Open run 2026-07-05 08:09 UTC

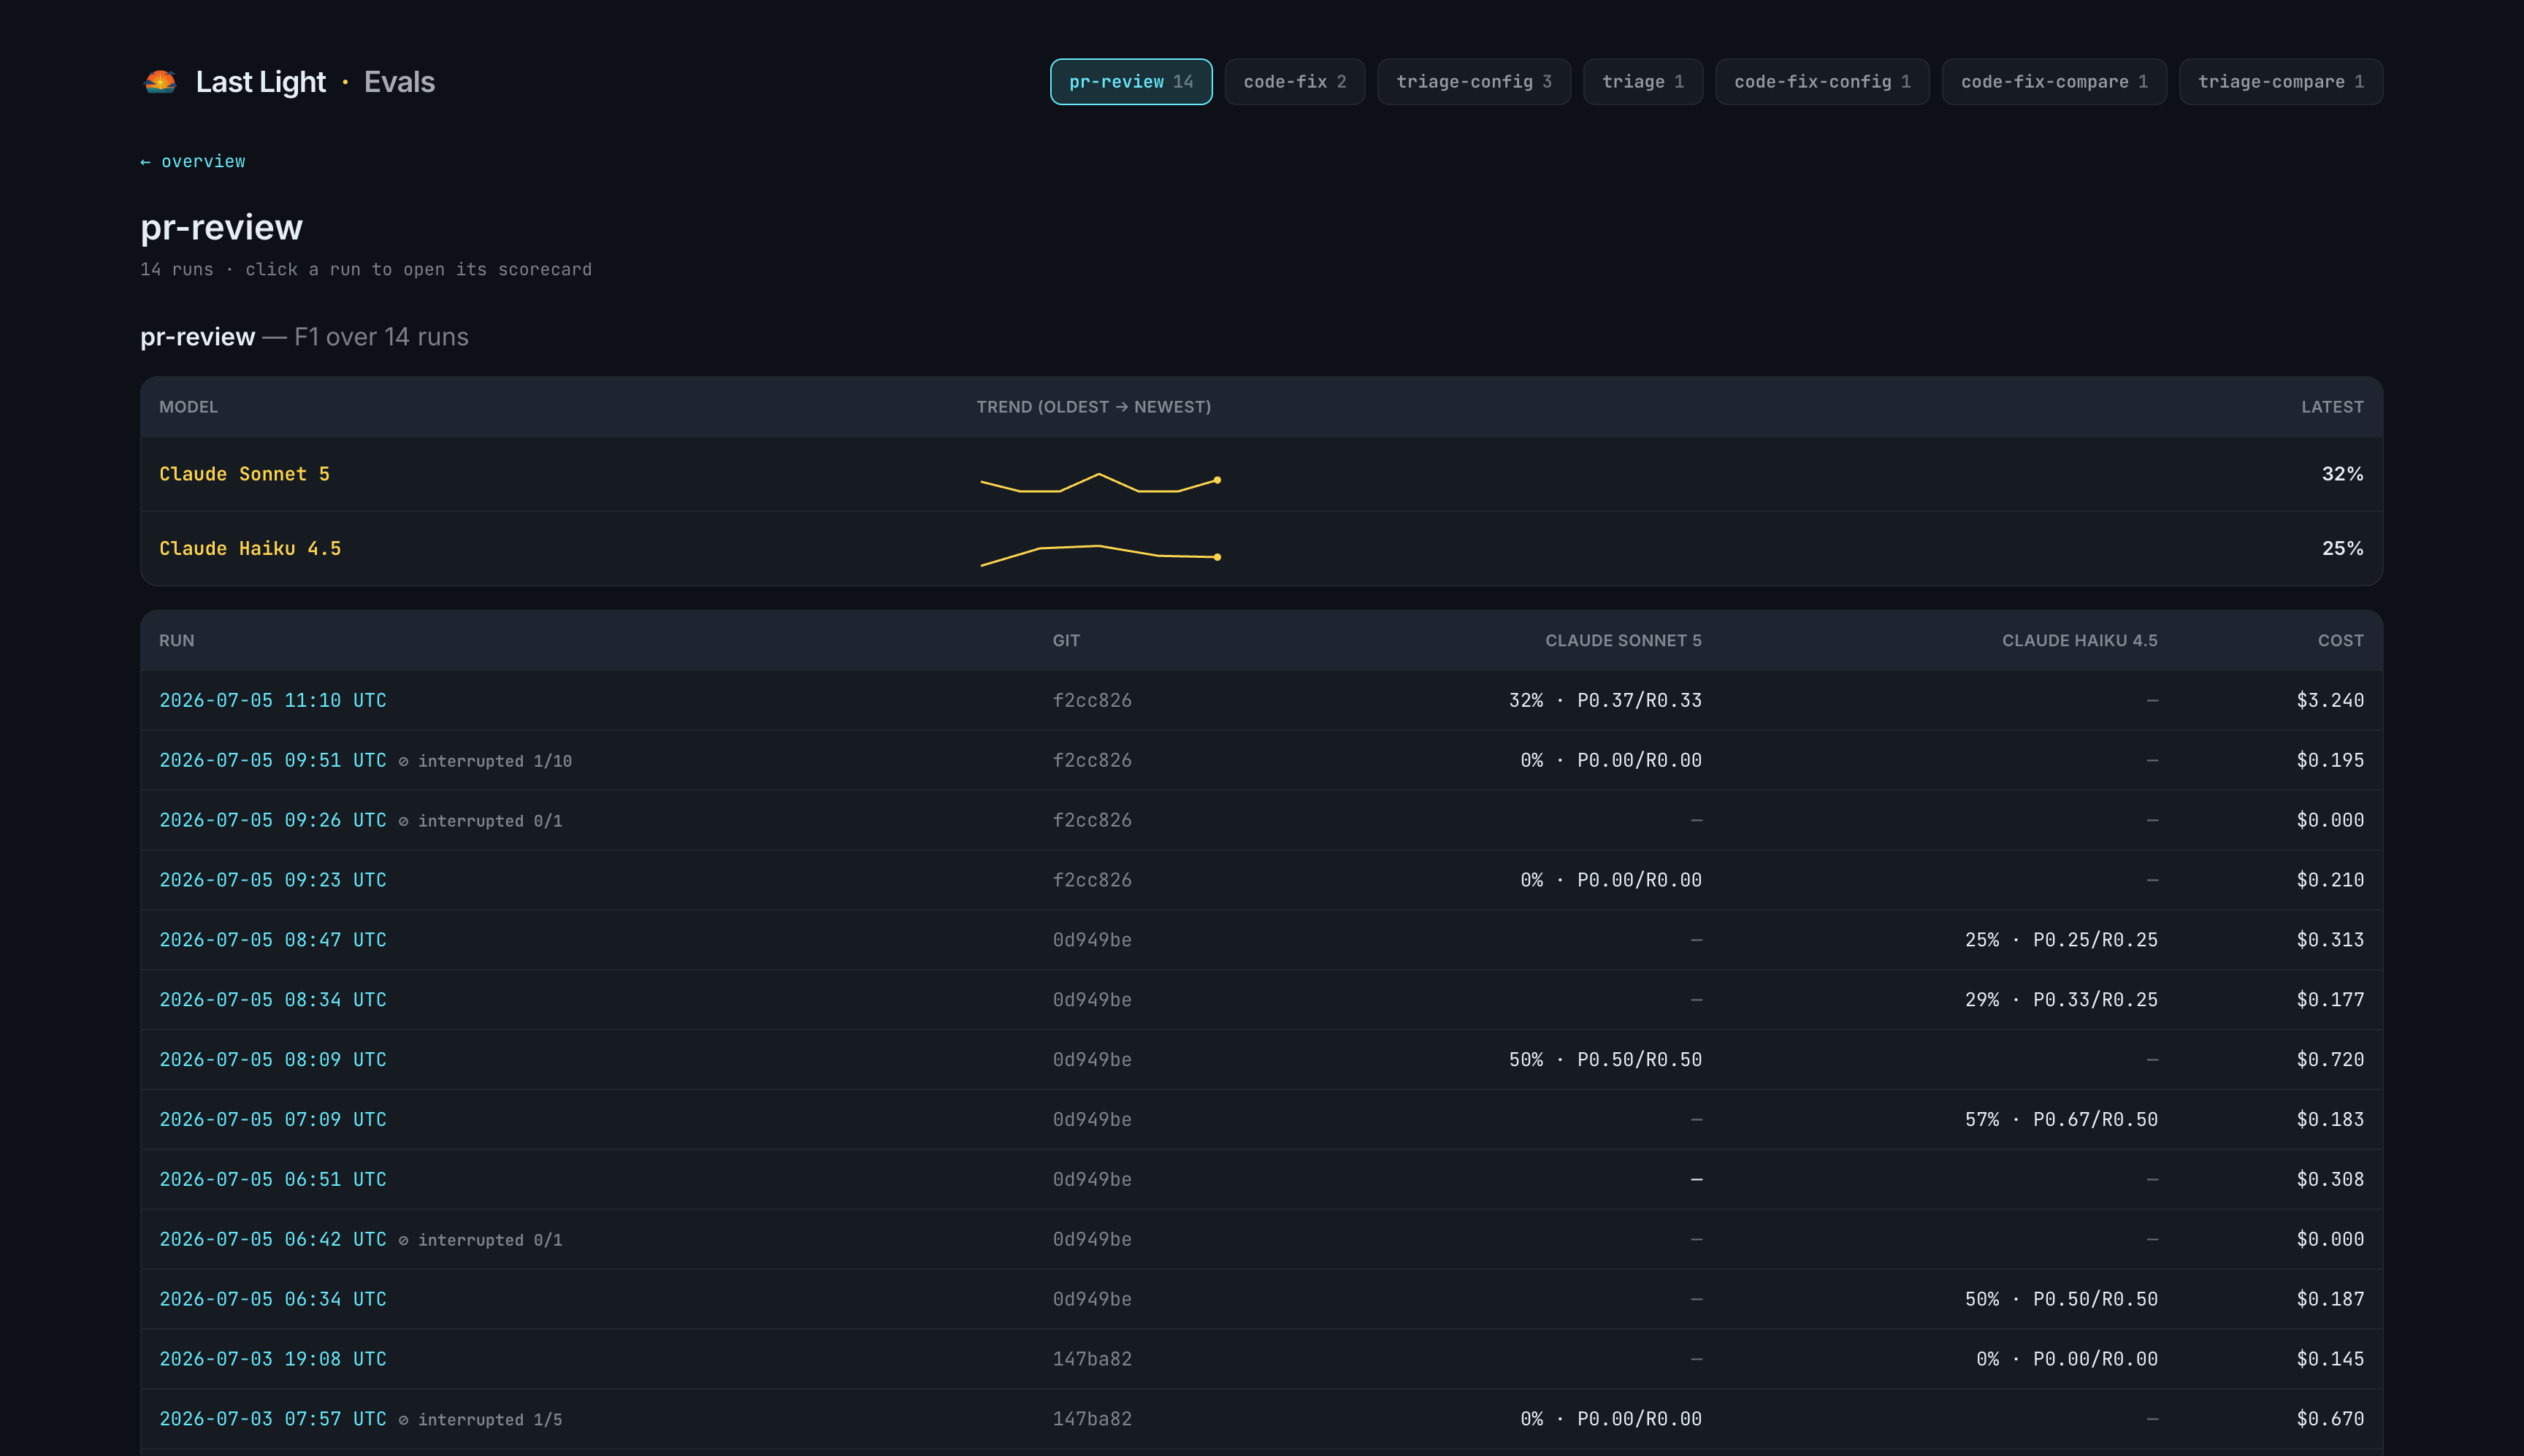click(x=272, y=1060)
